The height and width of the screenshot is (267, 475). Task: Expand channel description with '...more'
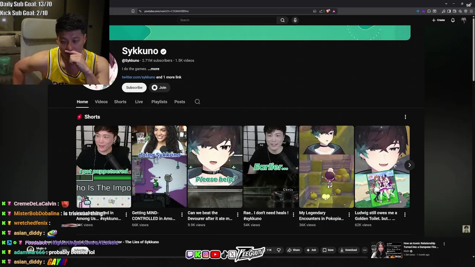[x=154, y=69]
